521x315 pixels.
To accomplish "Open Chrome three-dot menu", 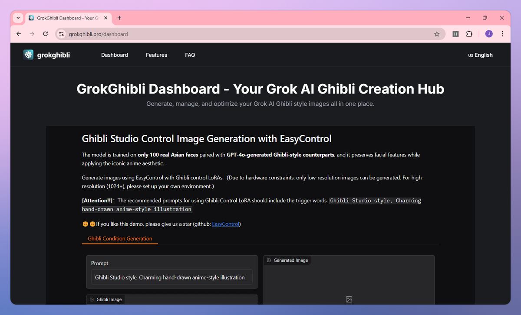I will coord(502,34).
